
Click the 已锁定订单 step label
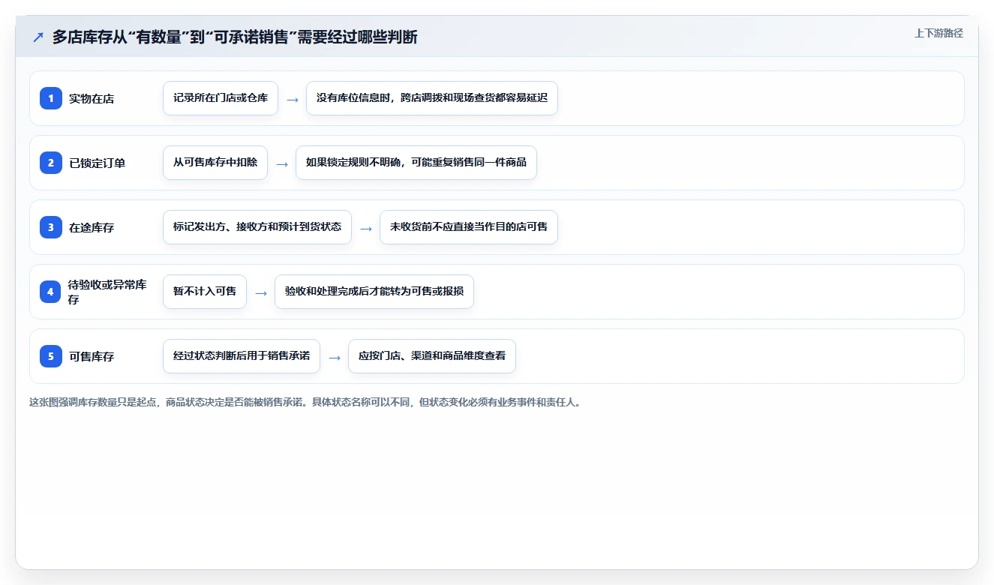(x=97, y=163)
